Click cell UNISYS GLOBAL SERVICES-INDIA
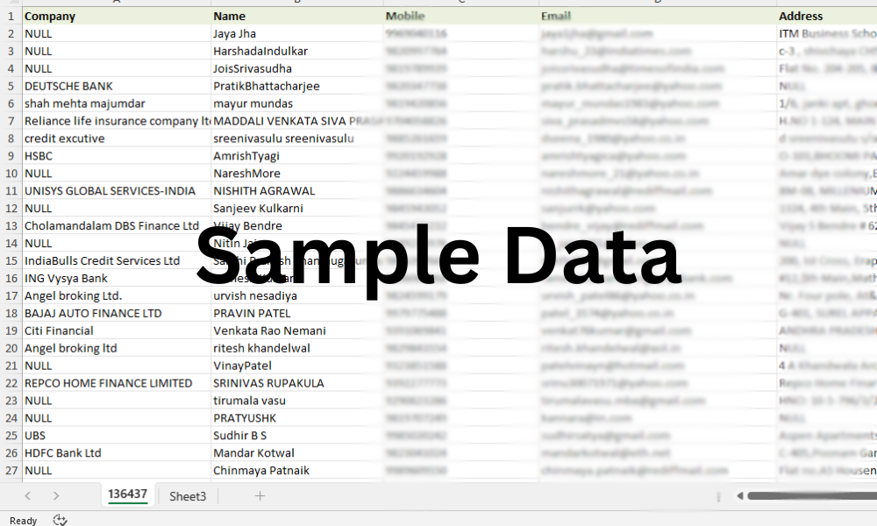Screen dimensions: 877x526 (117, 191)
